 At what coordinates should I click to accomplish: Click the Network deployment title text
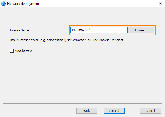coord(23,4)
